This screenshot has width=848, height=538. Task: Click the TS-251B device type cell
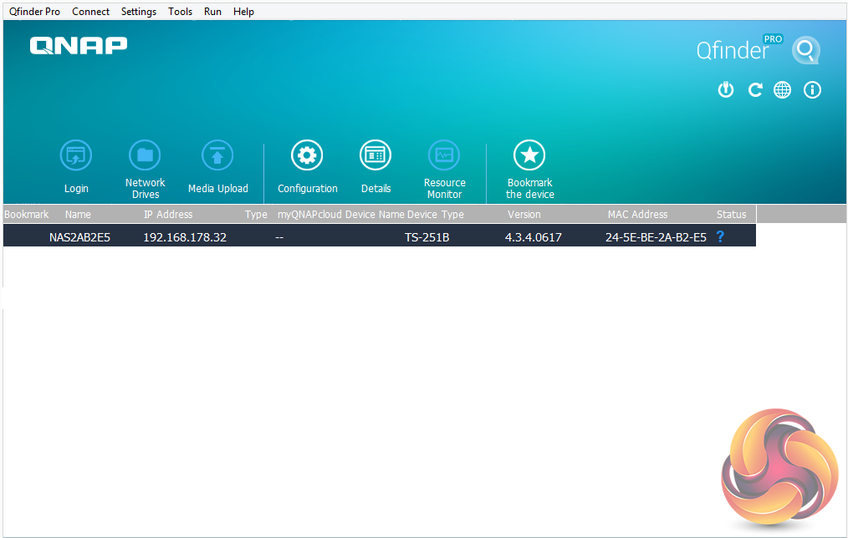pyautogui.click(x=427, y=237)
